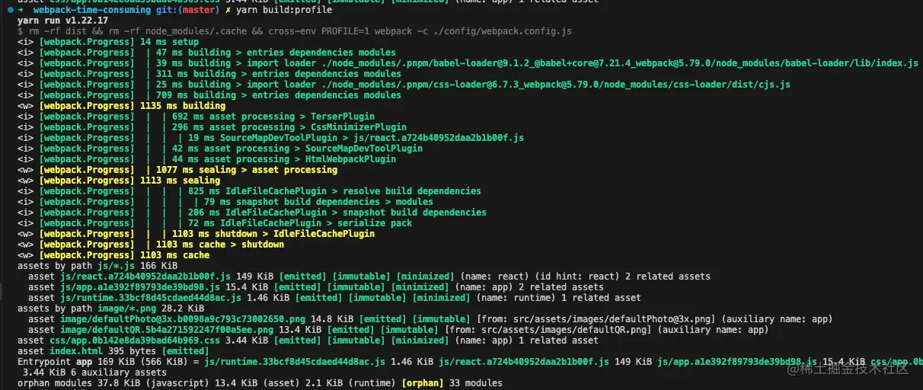Select 'js/react.a724b40952daa2b1b00f.js' in the 149 KiB asset row
923x390 pixels.
tap(145, 277)
